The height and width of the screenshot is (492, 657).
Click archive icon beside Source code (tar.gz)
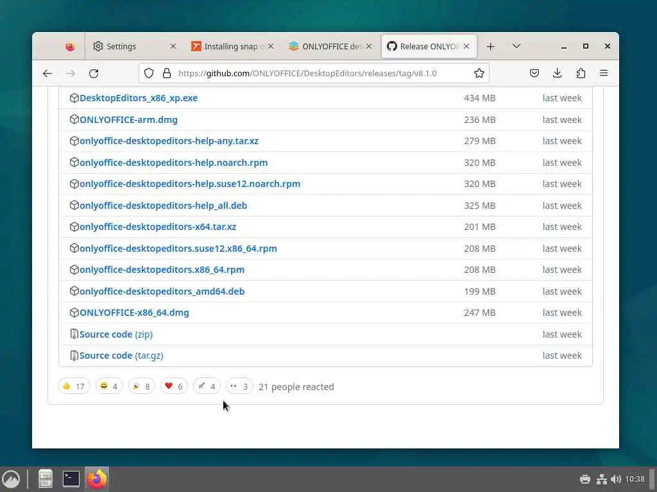click(74, 356)
